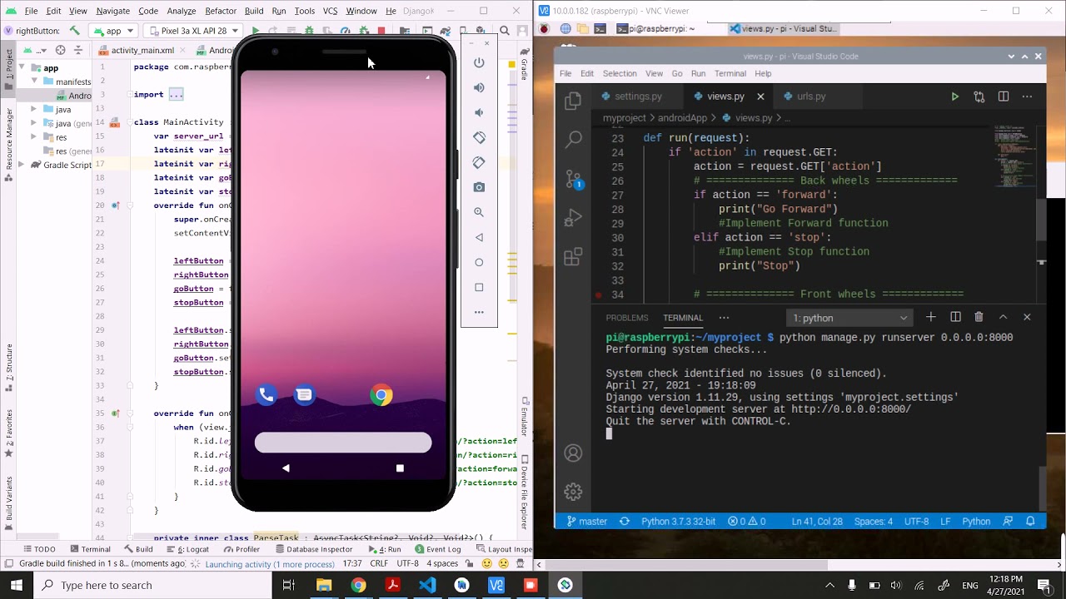Open VS Code Manage gear icon
The width and height of the screenshot is (1066, 599).
[x=573, y=492]
